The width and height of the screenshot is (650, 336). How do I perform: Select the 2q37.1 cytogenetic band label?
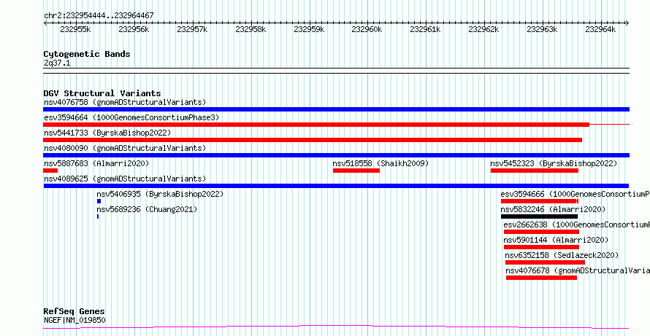coord(56,63)
